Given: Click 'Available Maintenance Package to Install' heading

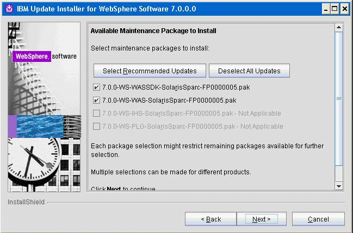Looking at the screenshot, I should pos(153,31).
